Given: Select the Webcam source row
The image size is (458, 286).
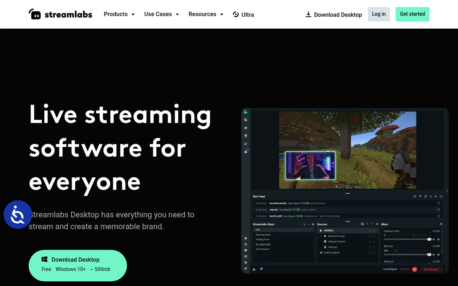Looking at the screenshot, I should (347, 247).
